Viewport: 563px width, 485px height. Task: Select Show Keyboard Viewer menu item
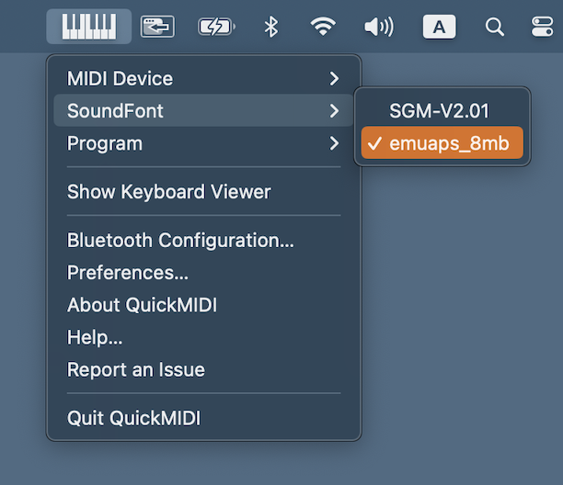[169, 192]
